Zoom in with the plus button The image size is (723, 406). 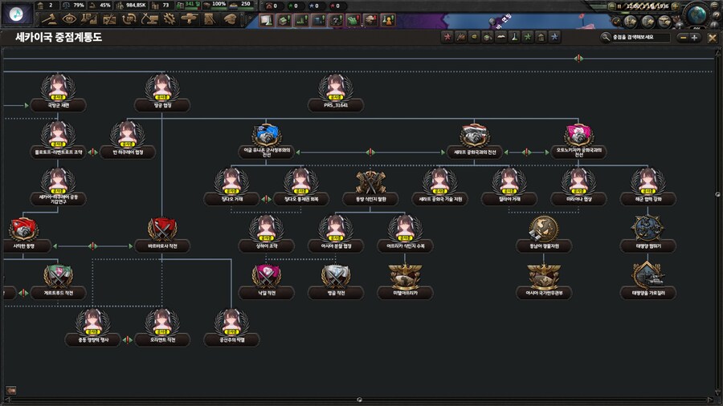tap(695, 37)
